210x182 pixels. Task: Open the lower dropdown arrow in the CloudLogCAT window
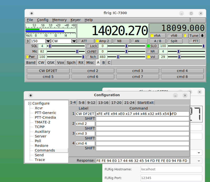tap(199, 161)
